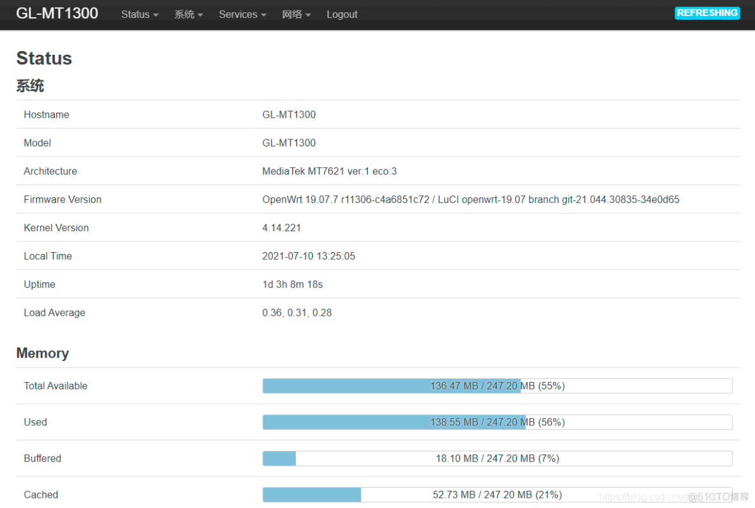Click the Uptime value 1d 3h 8m 18s
This screenshot has height=508, width=755.
point(292,285)
